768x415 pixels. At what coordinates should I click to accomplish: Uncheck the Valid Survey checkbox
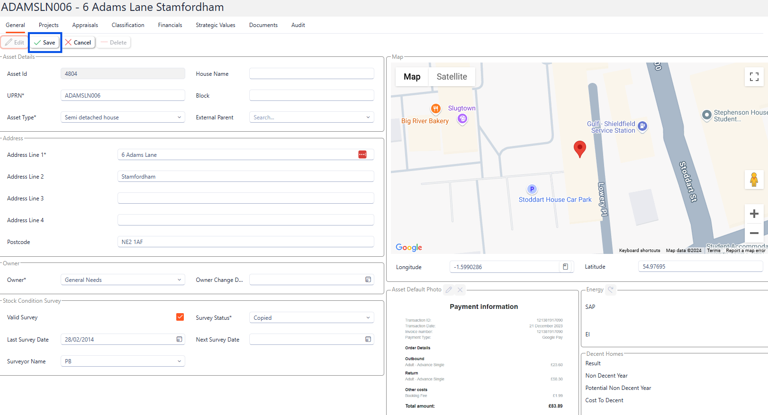click(x=180, y=317)
